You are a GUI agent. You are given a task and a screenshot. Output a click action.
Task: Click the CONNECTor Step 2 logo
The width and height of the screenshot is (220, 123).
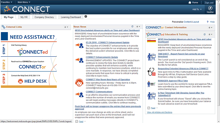(32, 67)
